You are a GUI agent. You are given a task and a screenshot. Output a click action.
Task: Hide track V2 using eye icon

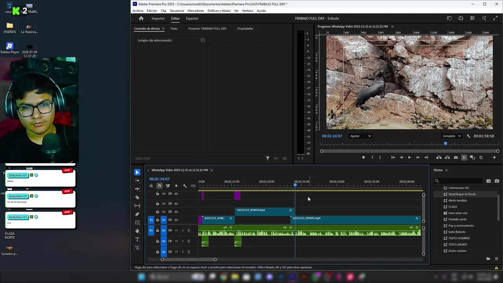[176, 212]
